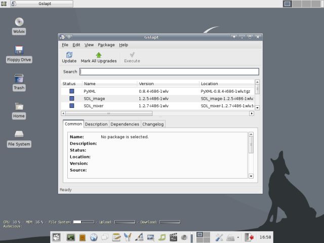Click the Update toolbar button

(x=69, y=57)
